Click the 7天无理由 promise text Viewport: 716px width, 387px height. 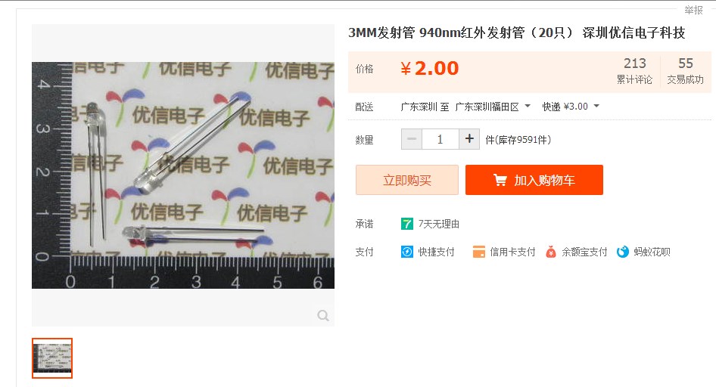(x=439, y=224)
